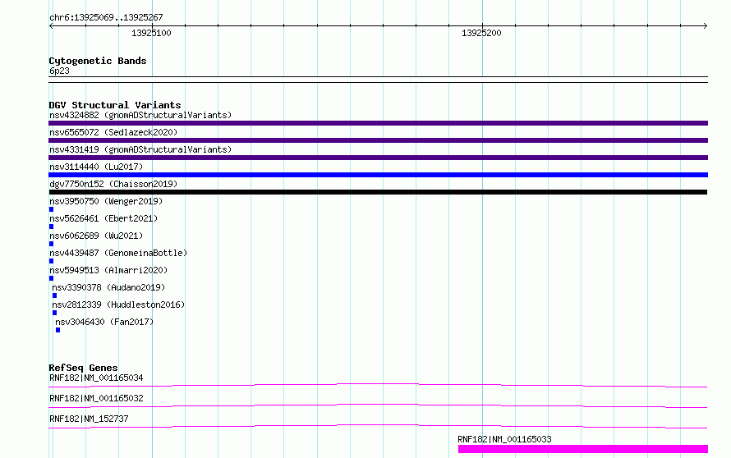Select nsv3046430 (Fan2017) label
This screenshot has height=458, width=731.
104,322
